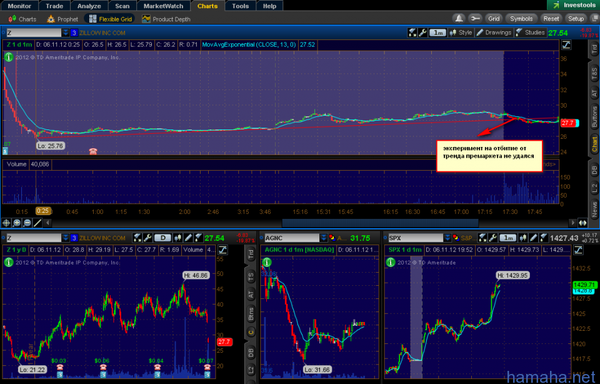Open the D timeframe selector on Z daily chart
600x384 pixels.
tap(163, 238)
